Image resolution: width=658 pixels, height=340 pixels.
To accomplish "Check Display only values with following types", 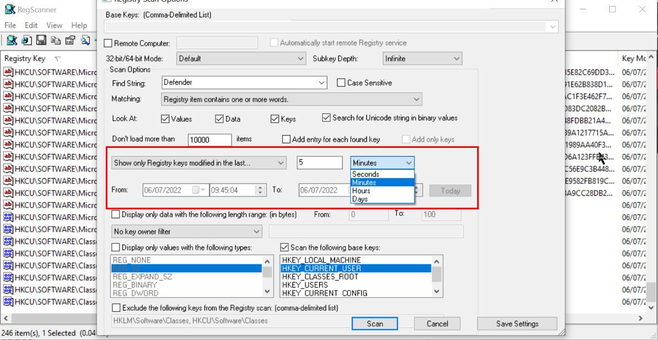I will [x=116, y=247].
